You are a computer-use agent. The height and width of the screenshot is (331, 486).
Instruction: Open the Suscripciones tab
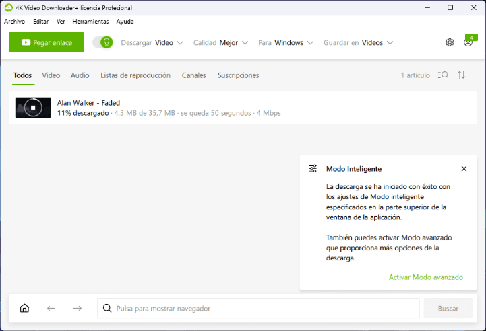(x=238, y=75)
